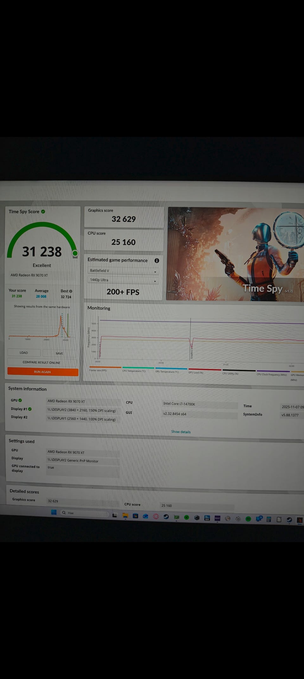Toggle the CPU Utility (%) legend entry
This screenshot has height=679, width=304.
(x=239, y=372)
